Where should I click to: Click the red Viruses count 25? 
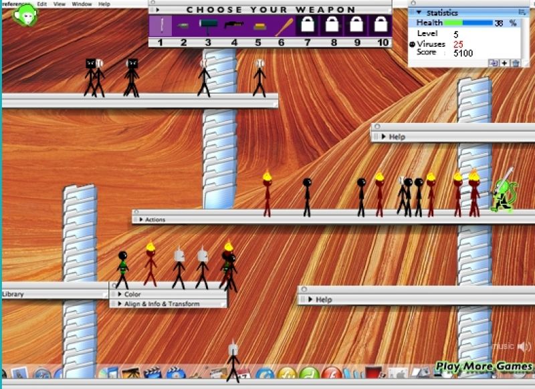(458, 44)
